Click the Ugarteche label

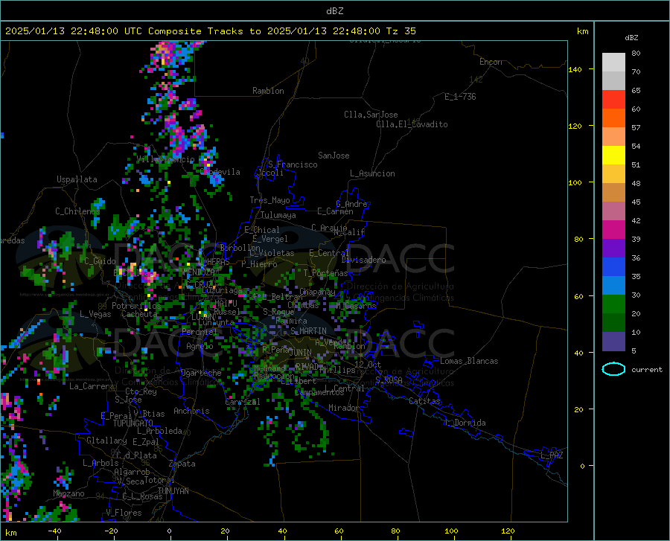pos(201,373)
